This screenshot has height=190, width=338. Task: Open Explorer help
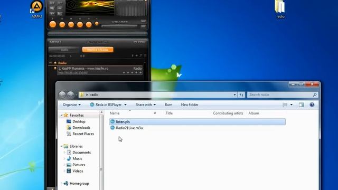point(312,104)
